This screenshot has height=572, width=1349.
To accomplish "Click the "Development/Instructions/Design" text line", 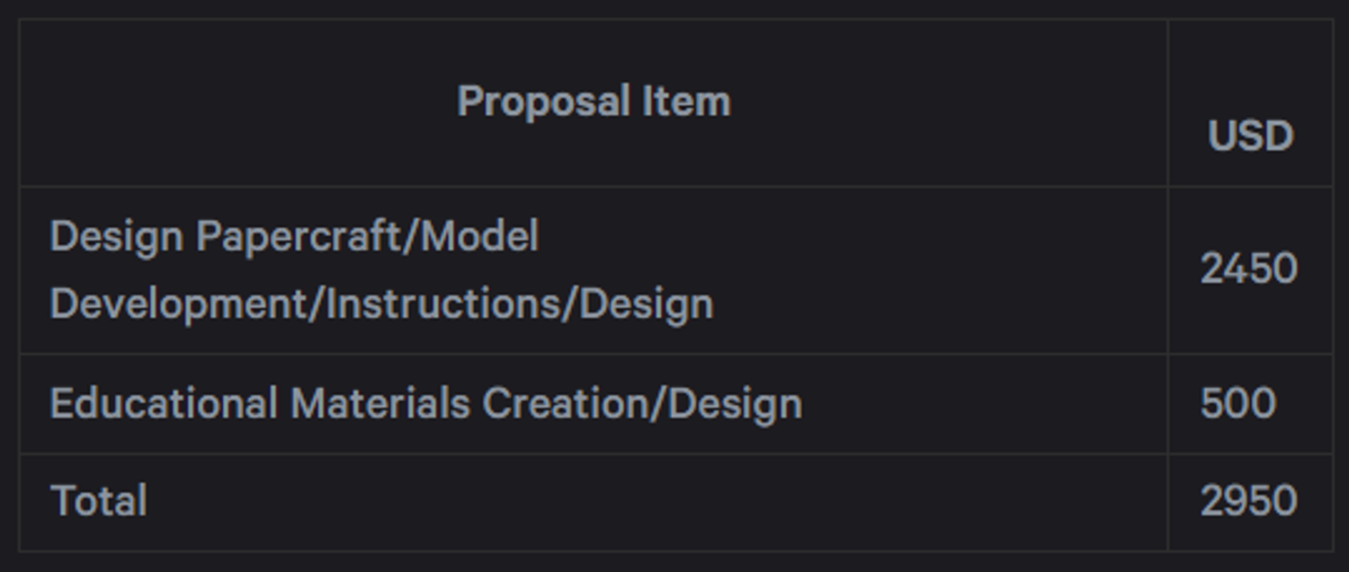I will [x=381, y=304].
